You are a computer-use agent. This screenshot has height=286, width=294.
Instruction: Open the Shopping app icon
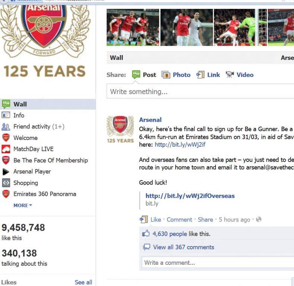pos(6,183)
